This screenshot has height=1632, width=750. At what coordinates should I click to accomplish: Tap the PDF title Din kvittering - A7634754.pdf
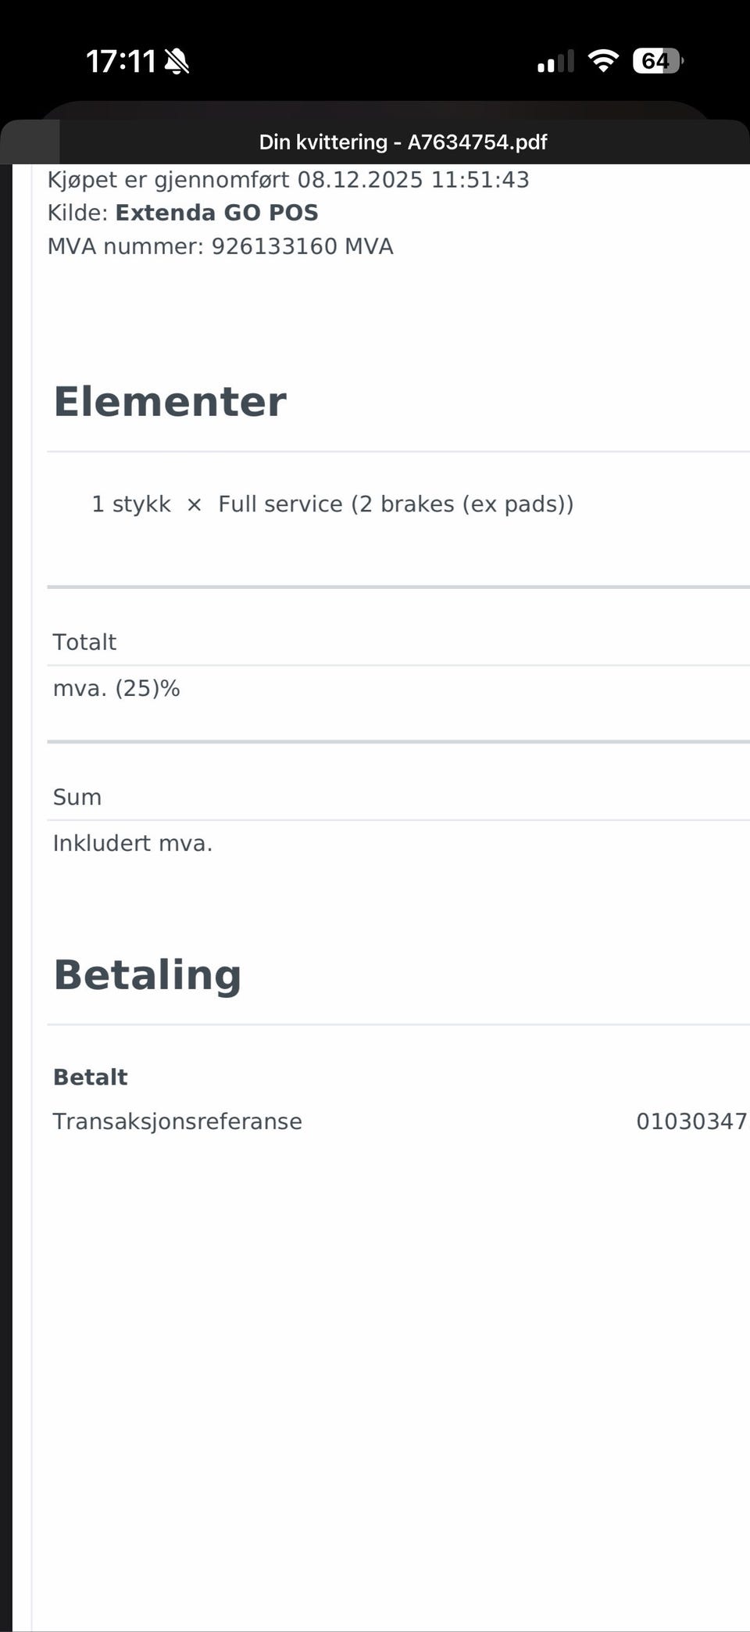click(x=403, y=142)
